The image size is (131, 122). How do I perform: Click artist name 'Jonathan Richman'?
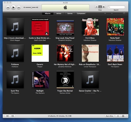[x=65, y=67]
